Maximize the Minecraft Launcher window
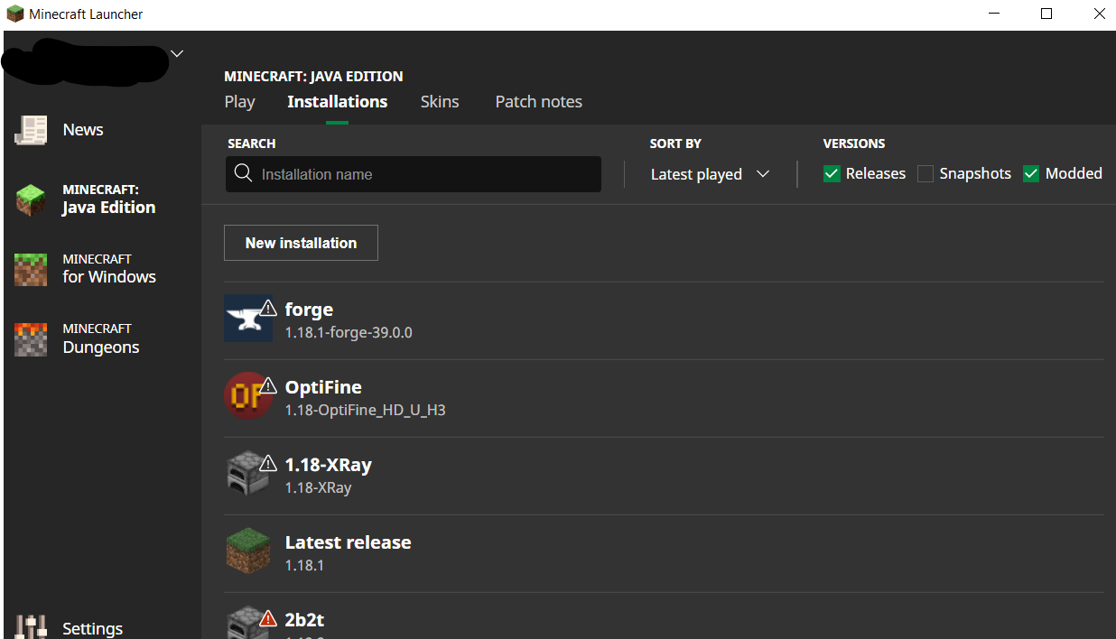This screenshot has width=1116, height=639. pyautogui.click(x=1046, y=14)
